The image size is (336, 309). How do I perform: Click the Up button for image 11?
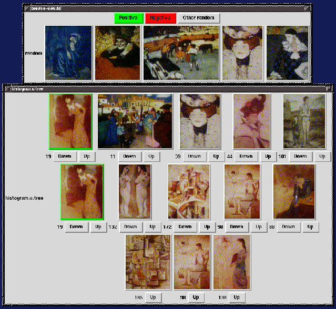(x=151, y=157)
